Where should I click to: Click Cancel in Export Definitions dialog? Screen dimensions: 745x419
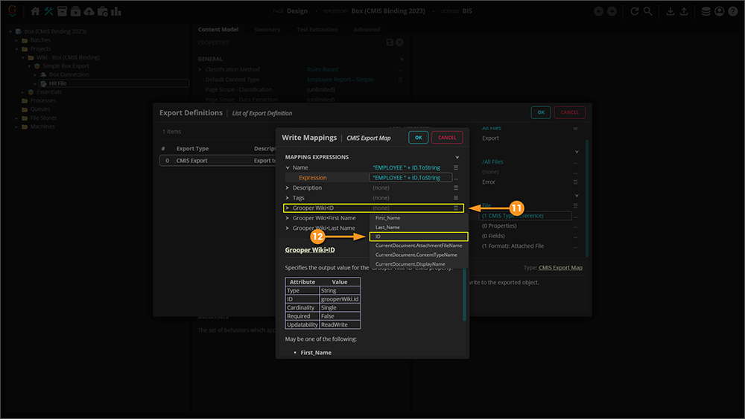(569, 112)
